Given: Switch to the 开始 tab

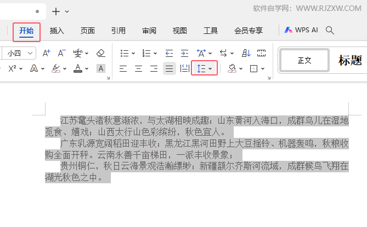Looking at the screenshot, I should point(26,31).
